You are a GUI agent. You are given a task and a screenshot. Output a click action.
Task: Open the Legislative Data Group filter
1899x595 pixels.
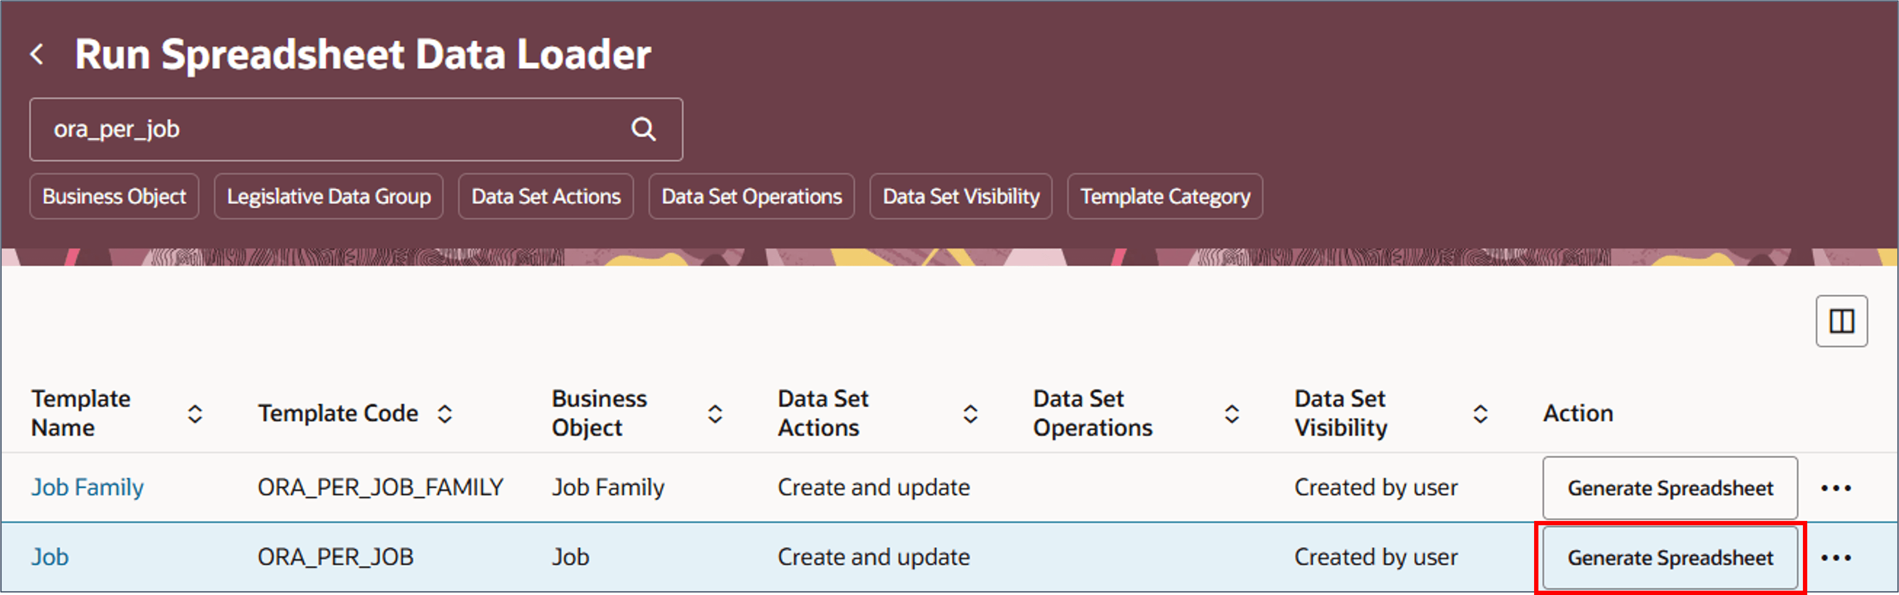click(329, 197)
